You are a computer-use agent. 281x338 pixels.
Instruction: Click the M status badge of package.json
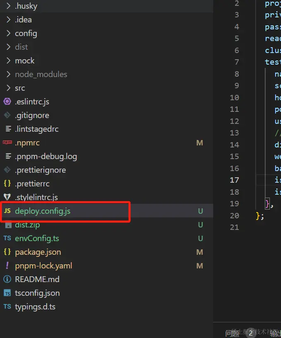199,252
